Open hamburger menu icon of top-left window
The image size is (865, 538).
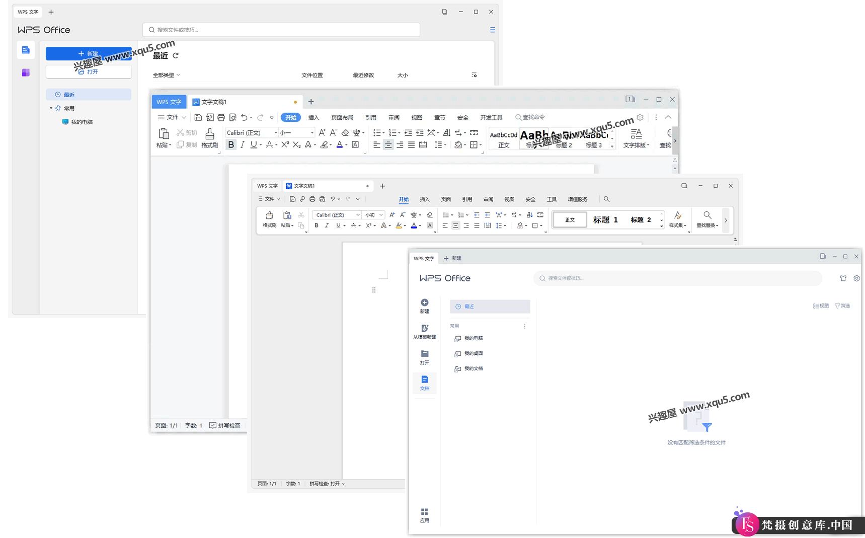[492, 30]
